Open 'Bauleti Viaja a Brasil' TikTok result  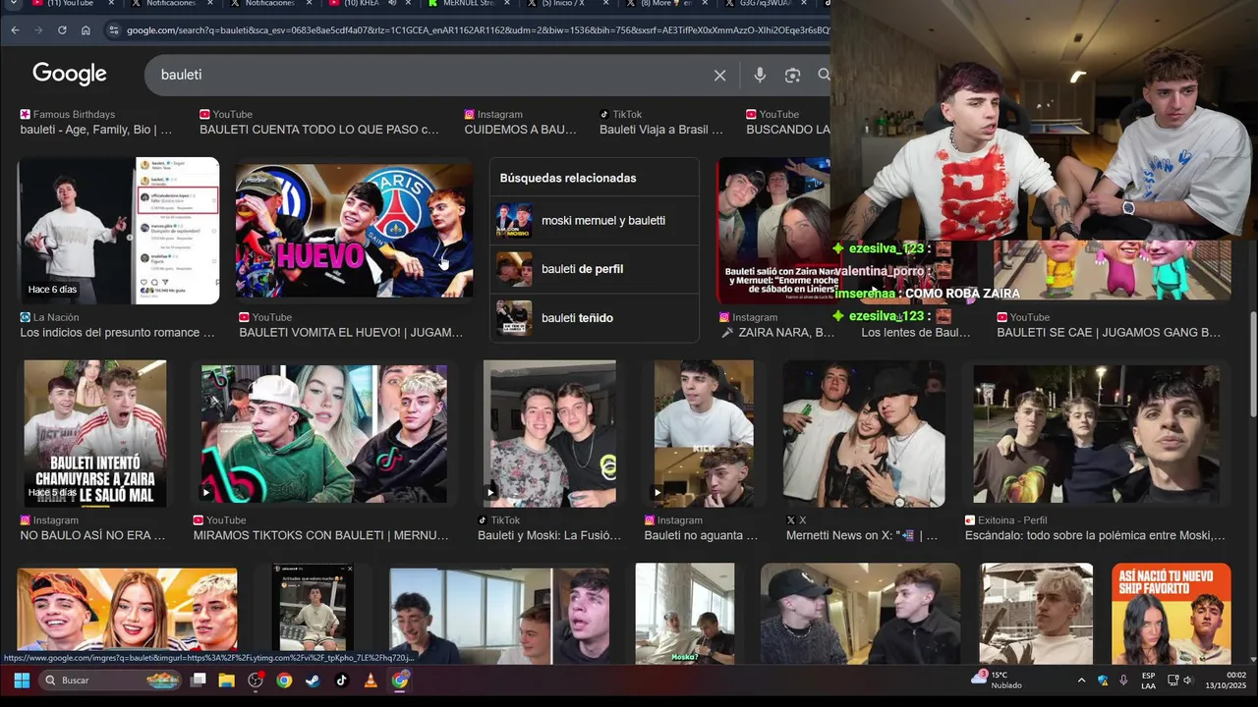coord(661,130)
